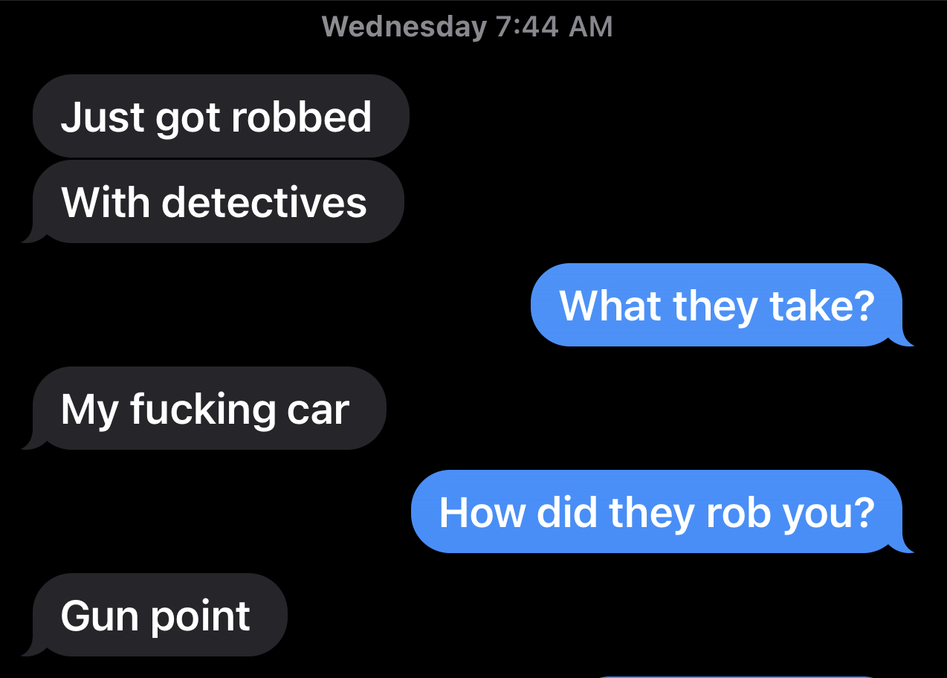This screenshot has width=947, height=678.
Task: Click the "7:44 AM" time in the header
Action: [554, 27]
